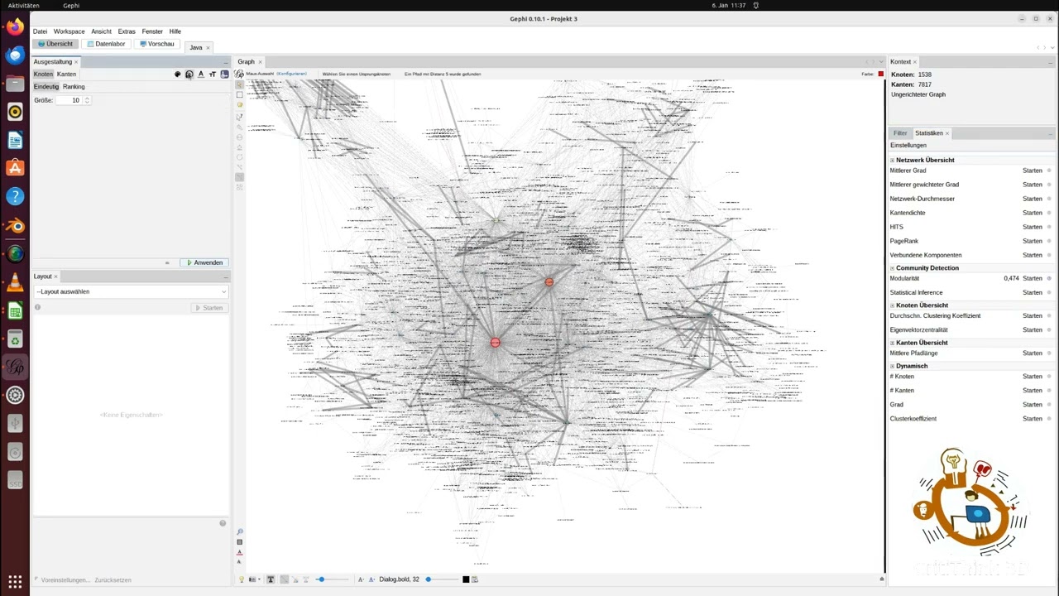
Task: Switch to the Vorschau view
Action: click(157, 44)
